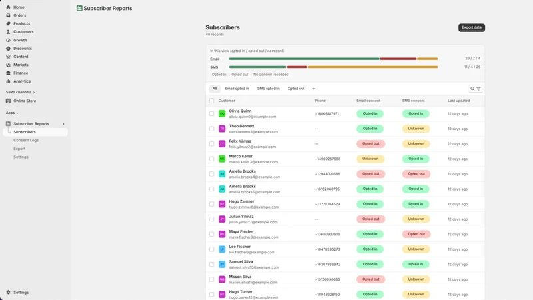Click the Discounts icon in sidebar
533x300 pixels.
click(8, 48)
